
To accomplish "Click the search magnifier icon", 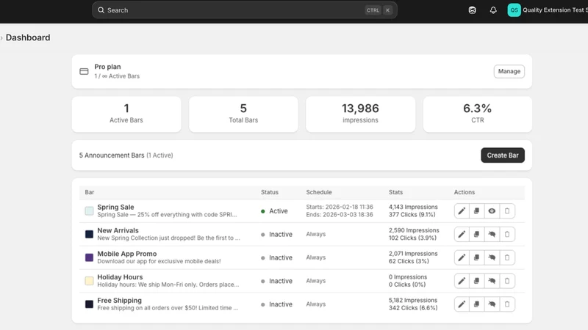I will (101, 10).
